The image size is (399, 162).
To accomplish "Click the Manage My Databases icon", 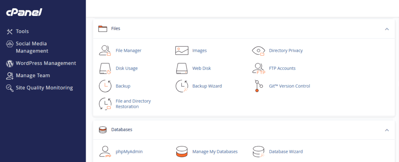I will 182,152.
